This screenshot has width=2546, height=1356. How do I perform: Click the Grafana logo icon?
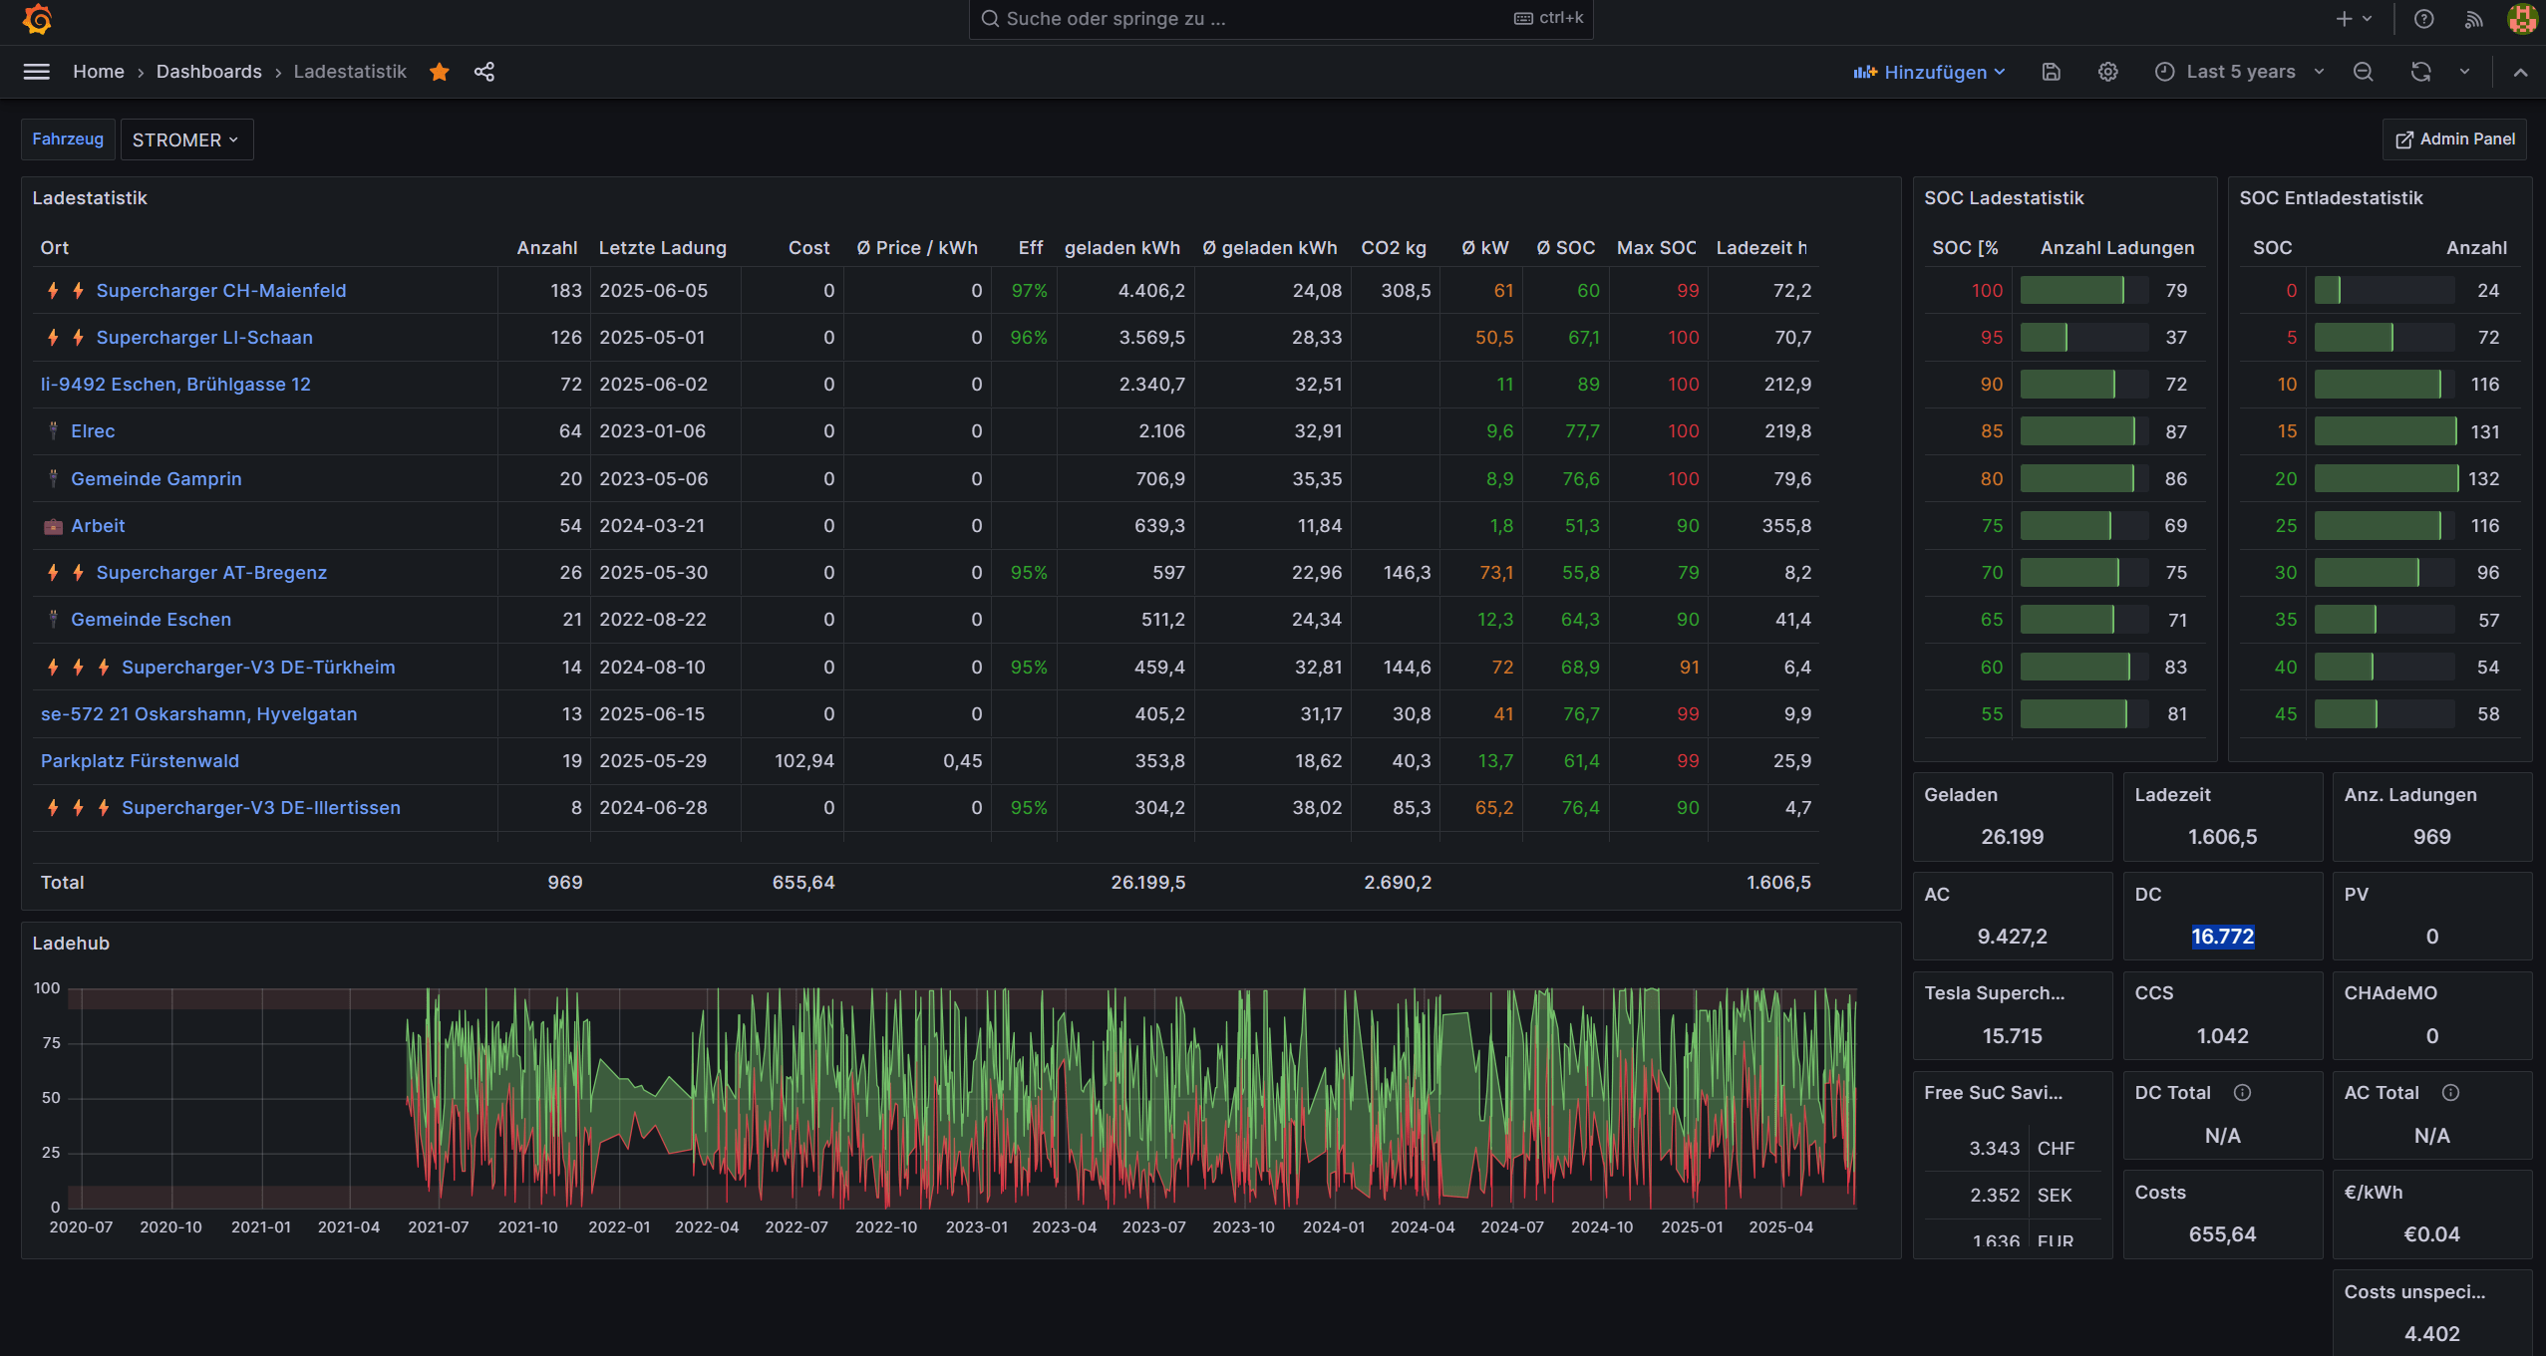[37, 19]
